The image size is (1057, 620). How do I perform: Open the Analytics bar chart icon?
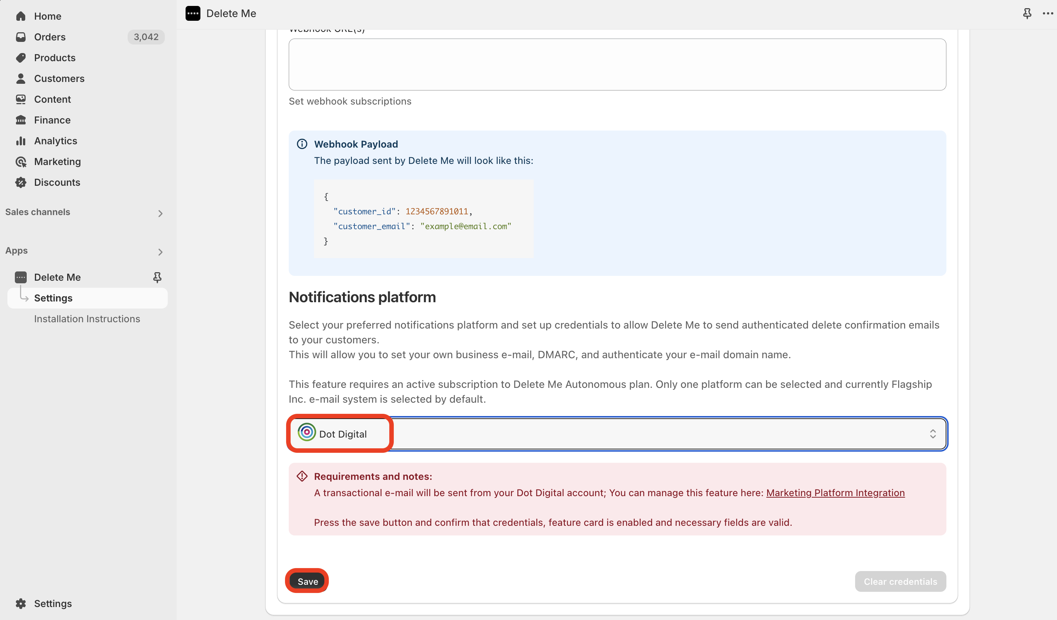20,141
